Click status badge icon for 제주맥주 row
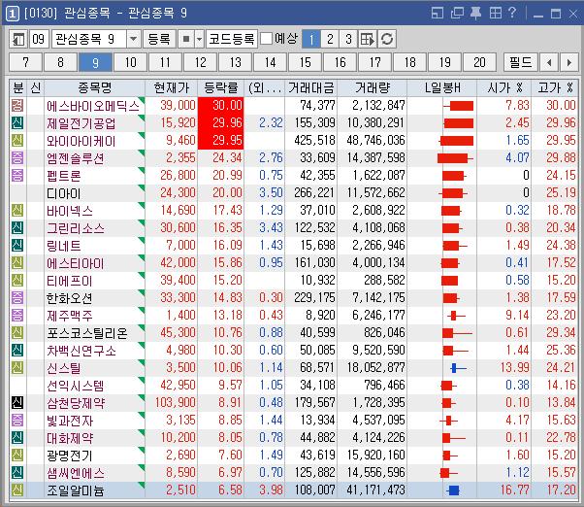584x507 pixels. click(17, 315)
